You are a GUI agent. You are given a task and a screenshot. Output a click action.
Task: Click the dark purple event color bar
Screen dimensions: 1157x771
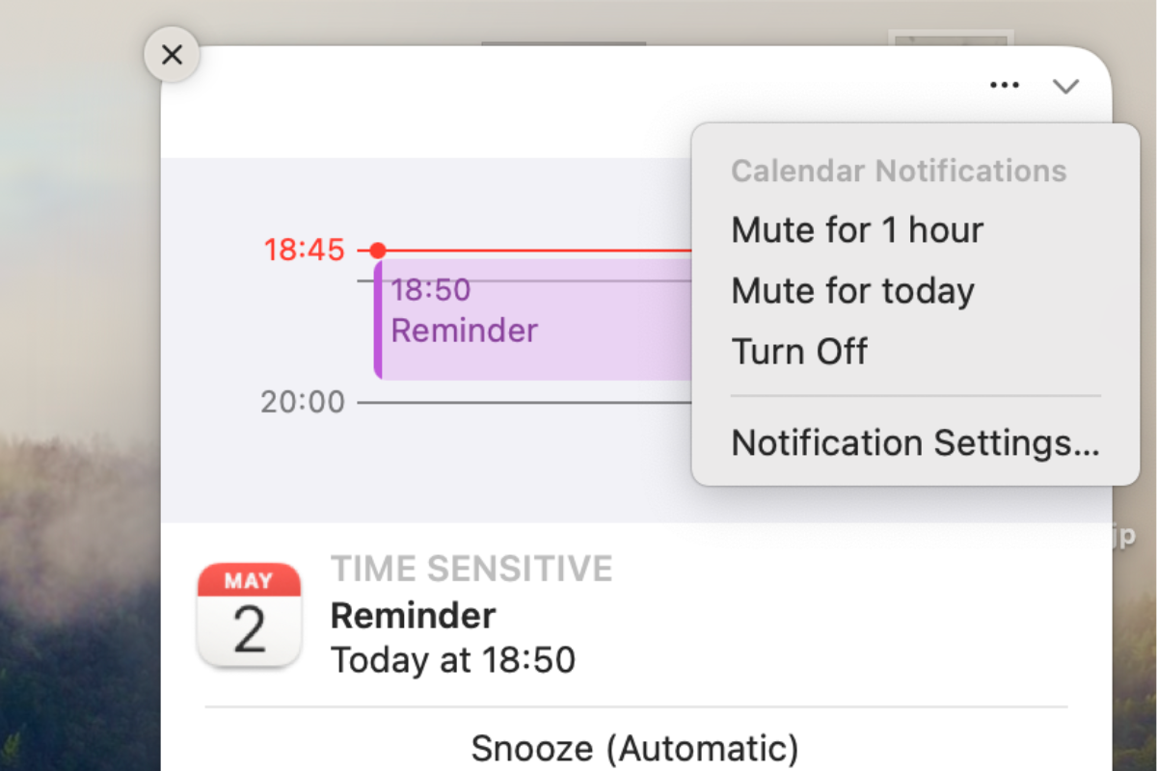click(378, 320)
